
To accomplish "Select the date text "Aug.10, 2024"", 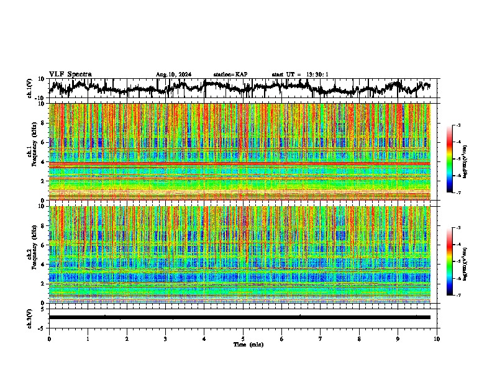I will coord(173,75).
